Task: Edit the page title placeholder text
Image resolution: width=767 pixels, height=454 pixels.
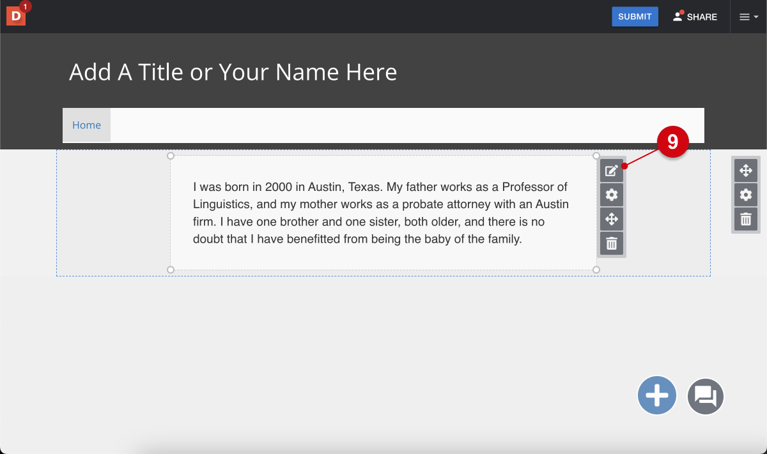Action: tap(233, 72)
